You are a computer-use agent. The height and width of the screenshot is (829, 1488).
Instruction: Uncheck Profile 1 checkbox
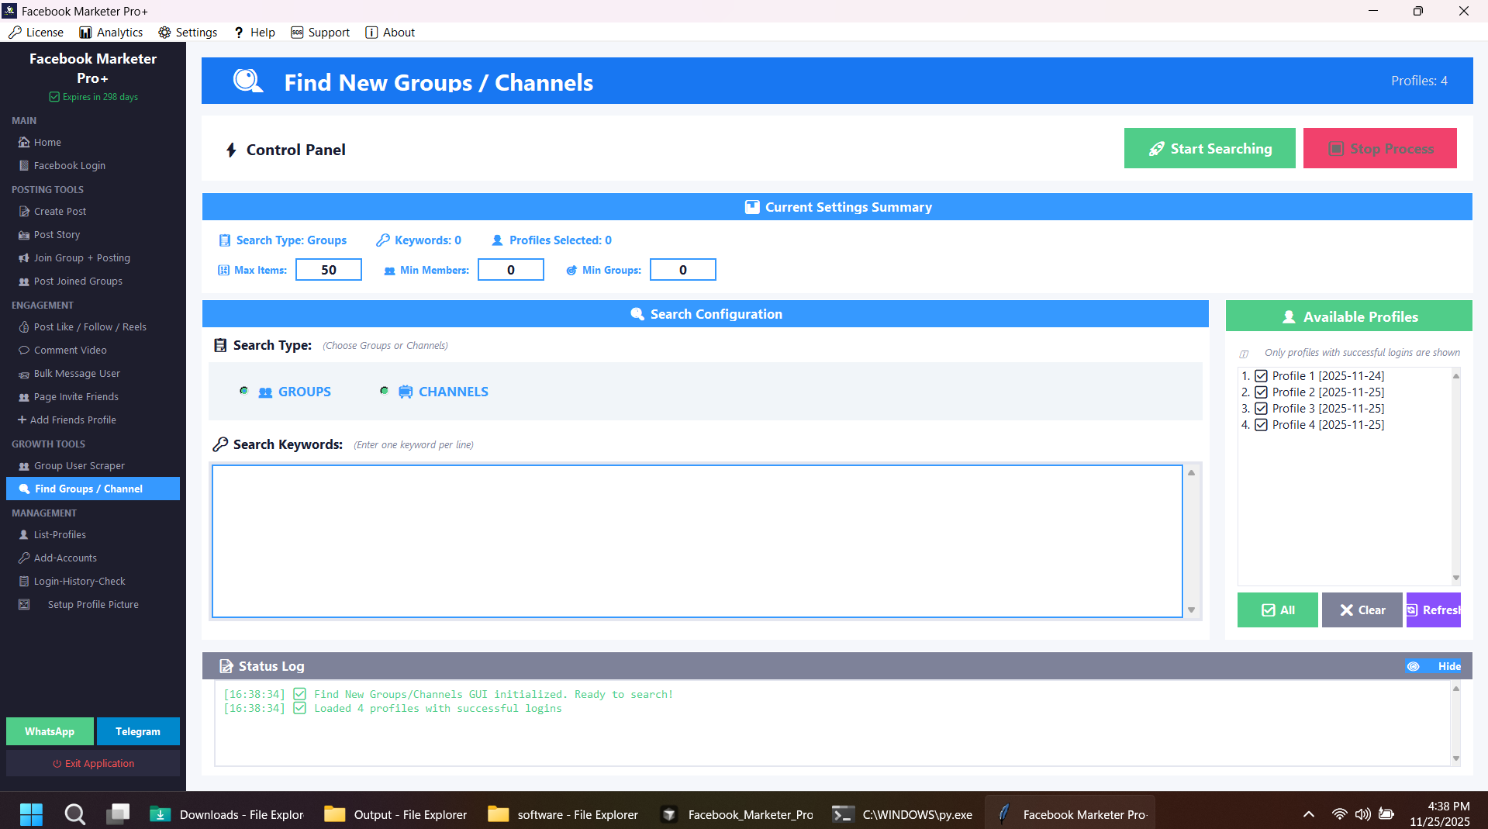(1261, 376)
